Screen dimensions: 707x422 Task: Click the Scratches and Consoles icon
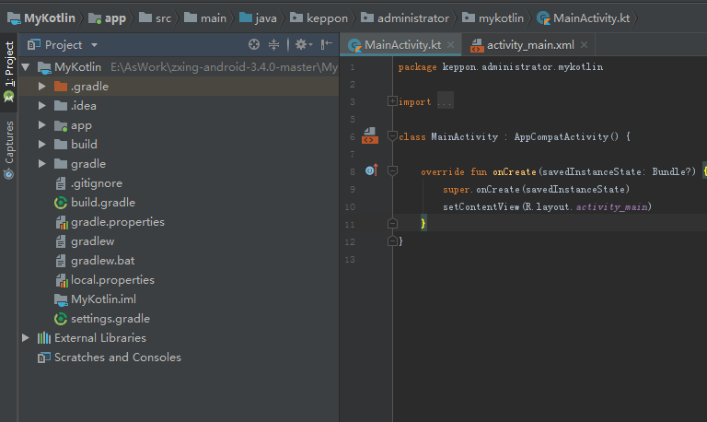[x=44, y=358]
